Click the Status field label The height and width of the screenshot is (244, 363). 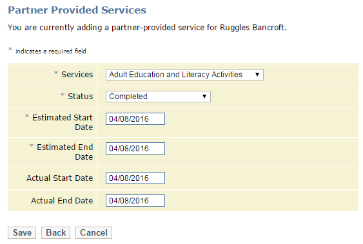pyautogui.click(x=81, y=97)
